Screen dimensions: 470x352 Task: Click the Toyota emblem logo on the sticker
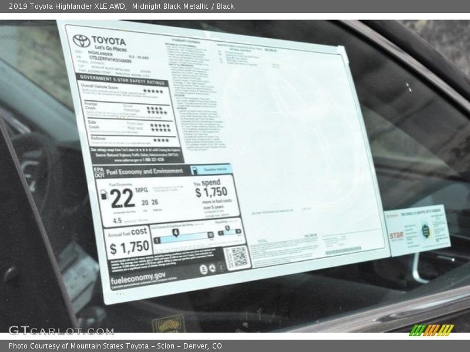click(x=81, y=40)
